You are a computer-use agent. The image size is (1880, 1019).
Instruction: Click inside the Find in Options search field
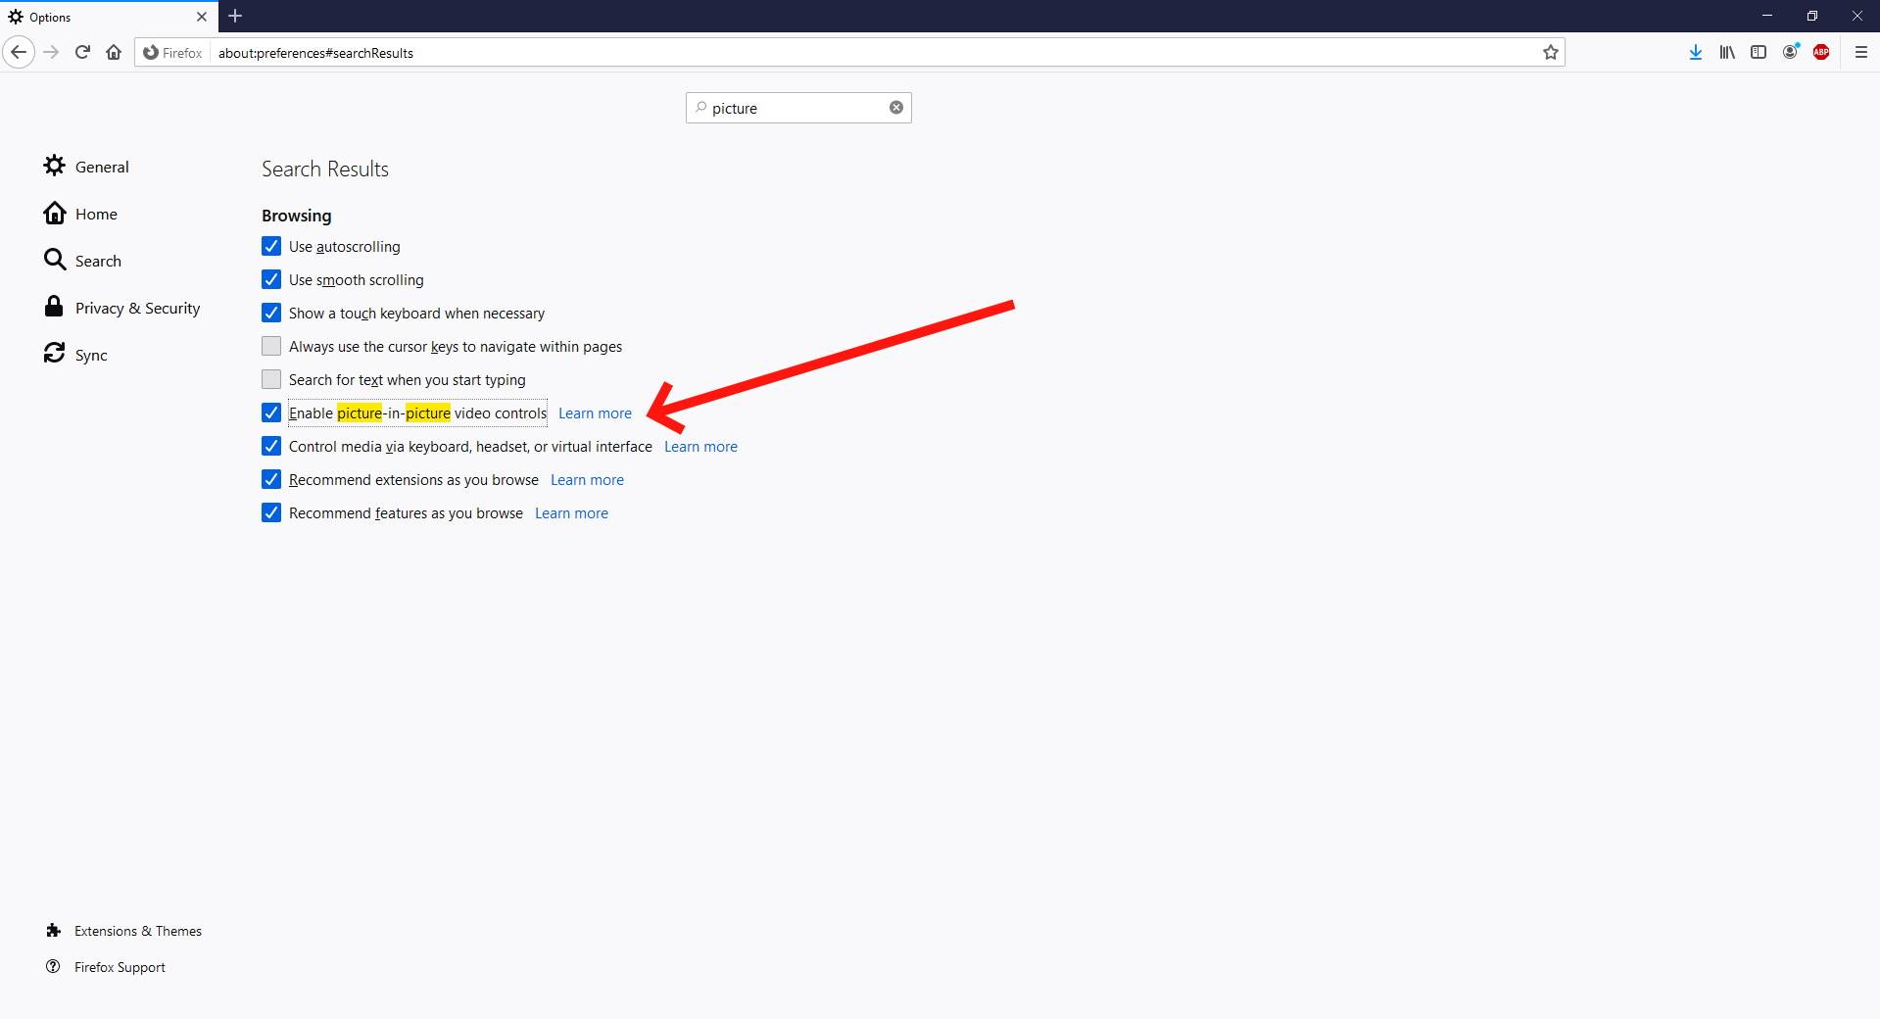794,108
